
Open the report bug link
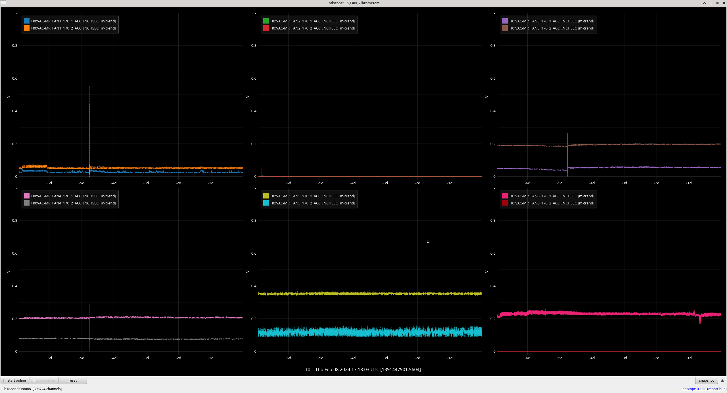click(717, 389)
